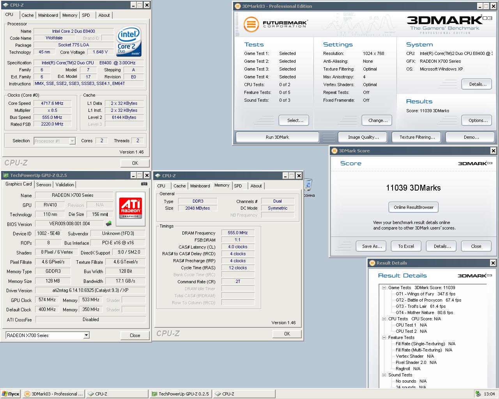
Task: Open the RADEON X700 Series GPU dropdown
Action: point(86,335)
